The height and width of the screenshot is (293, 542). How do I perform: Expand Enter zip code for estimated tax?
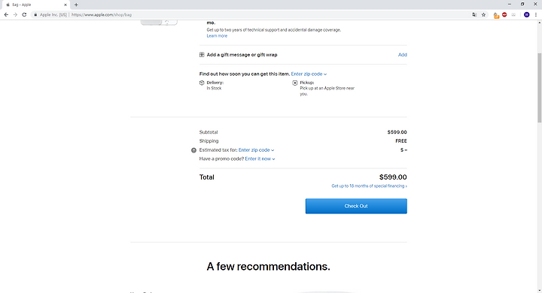click(x=256, y=150)
